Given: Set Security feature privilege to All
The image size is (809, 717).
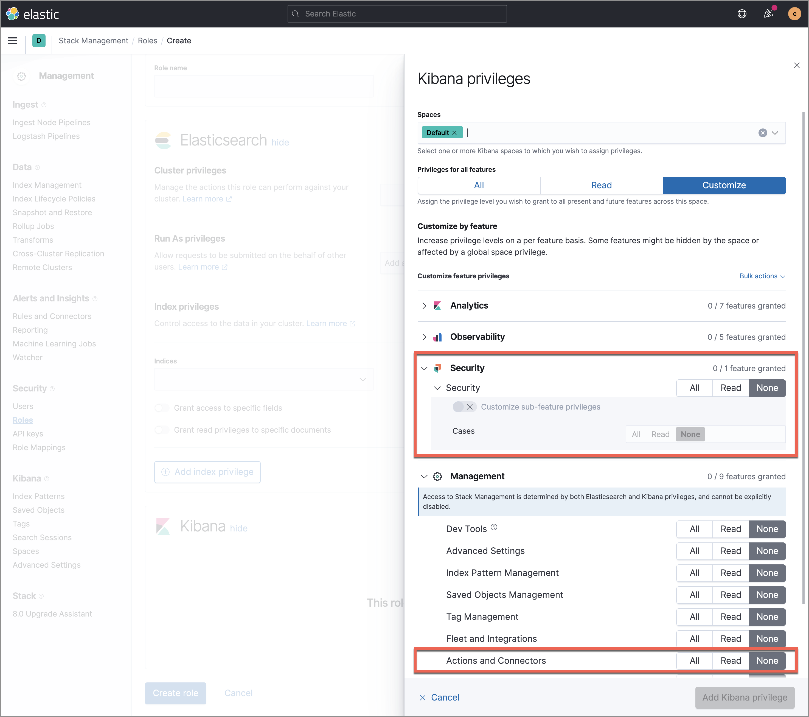Looking at the screenshot, I should pyautogui.click(x=694, y=388).
